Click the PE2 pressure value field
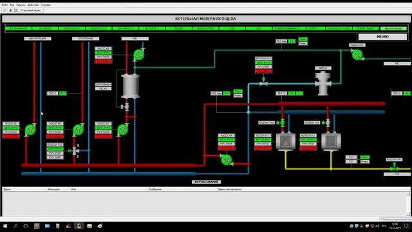Screen dimensions: 412x232 227,93
